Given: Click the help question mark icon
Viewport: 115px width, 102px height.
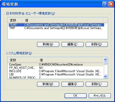Looking at the screenshot, I should tap(105, 4).
